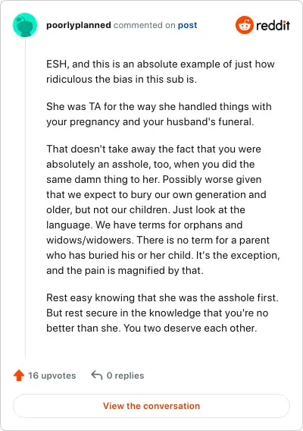Click the orange upvote arrow icon

[x=19, y=376]
